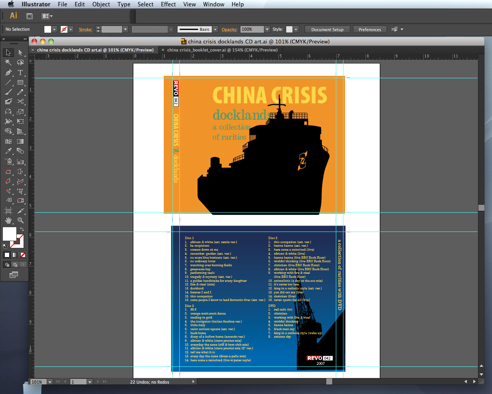Choose the Scissors tool
The width and height of the screenshot is (492, 394).
pos(20,102)
